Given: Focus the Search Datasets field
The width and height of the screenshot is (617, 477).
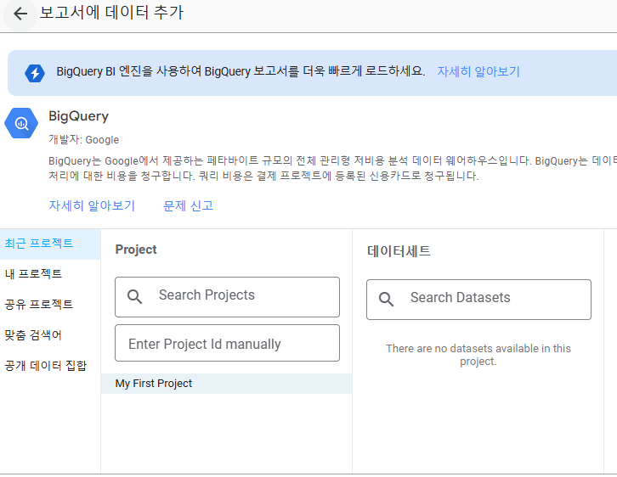Looking at the screenshot, I should coord(478,300).
